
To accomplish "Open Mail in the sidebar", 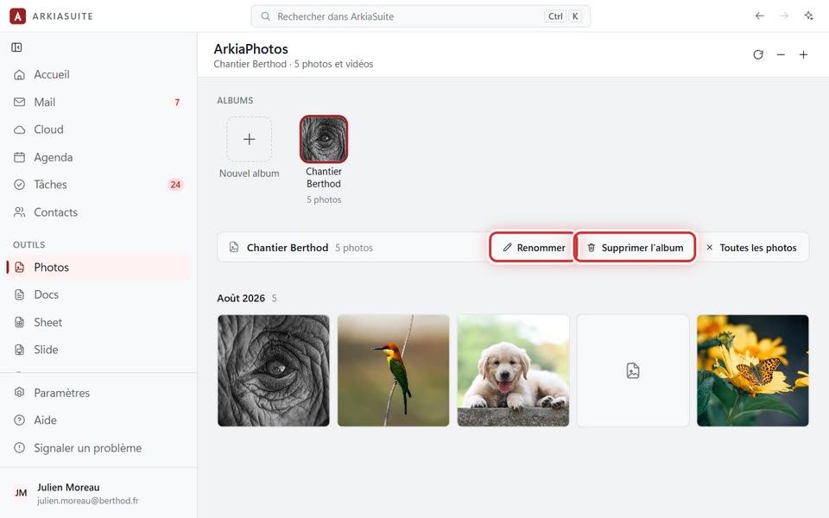I will click(98, 102).
